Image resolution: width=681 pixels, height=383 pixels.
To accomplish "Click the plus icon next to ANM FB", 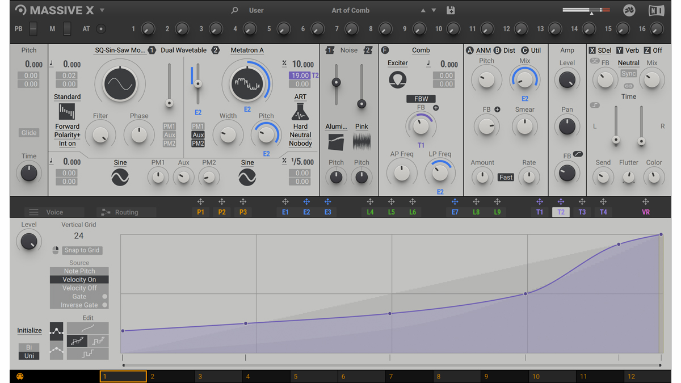I will tap(497, 110).
